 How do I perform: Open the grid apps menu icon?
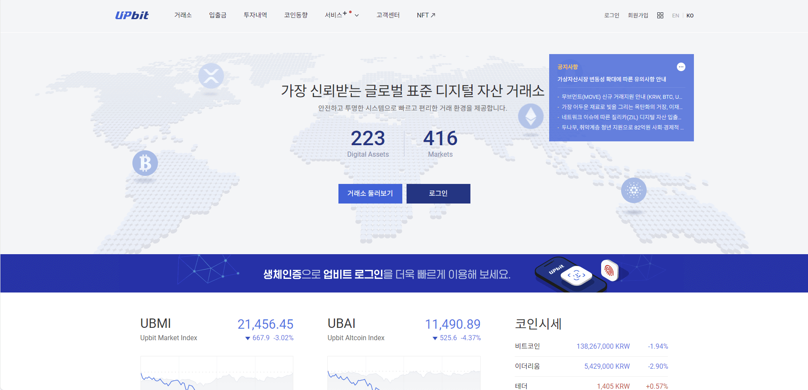[660, 15]
